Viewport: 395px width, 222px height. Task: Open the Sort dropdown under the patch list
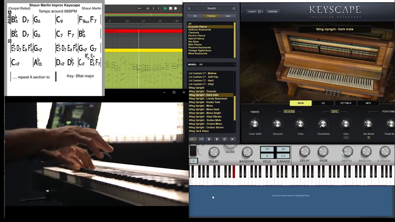coord(193,139)
